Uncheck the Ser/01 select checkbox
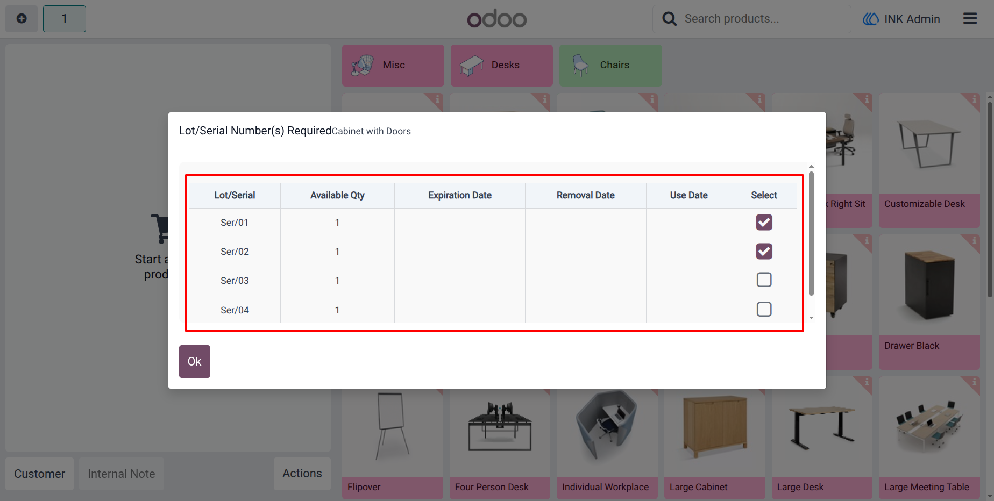This screenshot has width=994, height=501. [764, 223]
